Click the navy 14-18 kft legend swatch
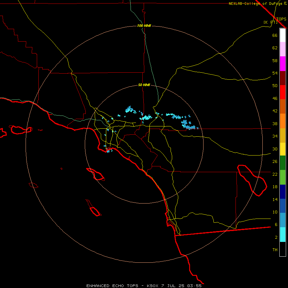This screenshot has width=288, height=288. [x=283, y=192]
